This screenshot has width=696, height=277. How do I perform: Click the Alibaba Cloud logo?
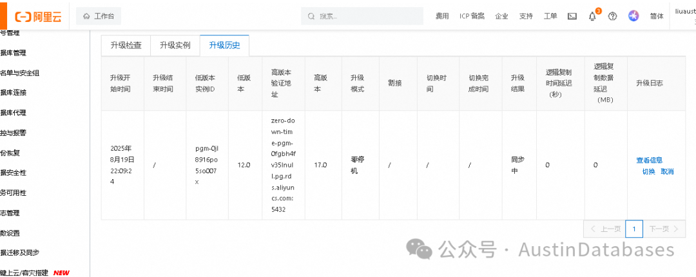38,17
